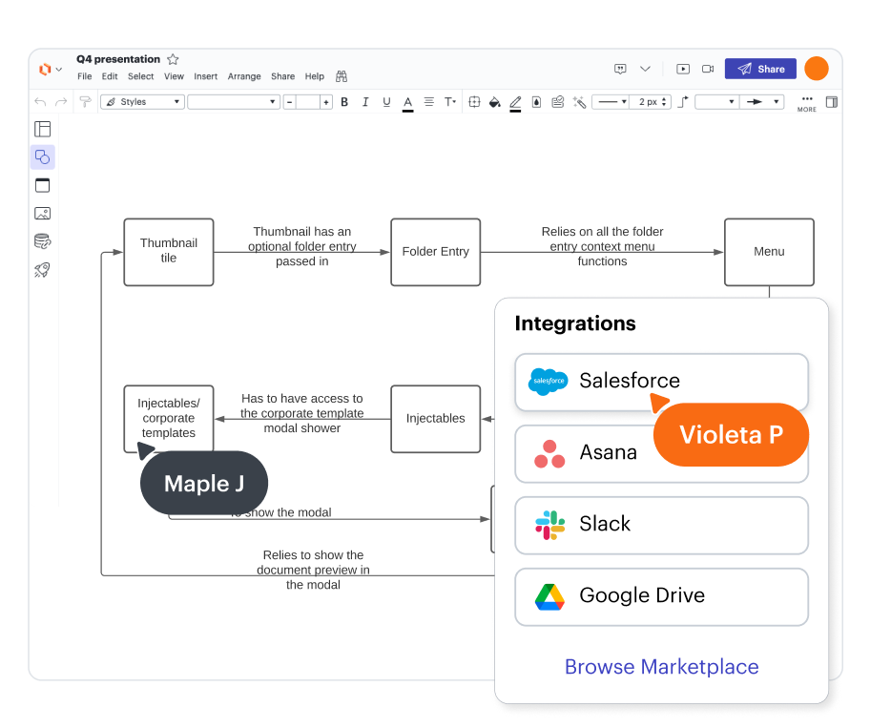870x728 pixels.
Task: Open the arrow end style dropdown
Action: [x=762, y=102]
